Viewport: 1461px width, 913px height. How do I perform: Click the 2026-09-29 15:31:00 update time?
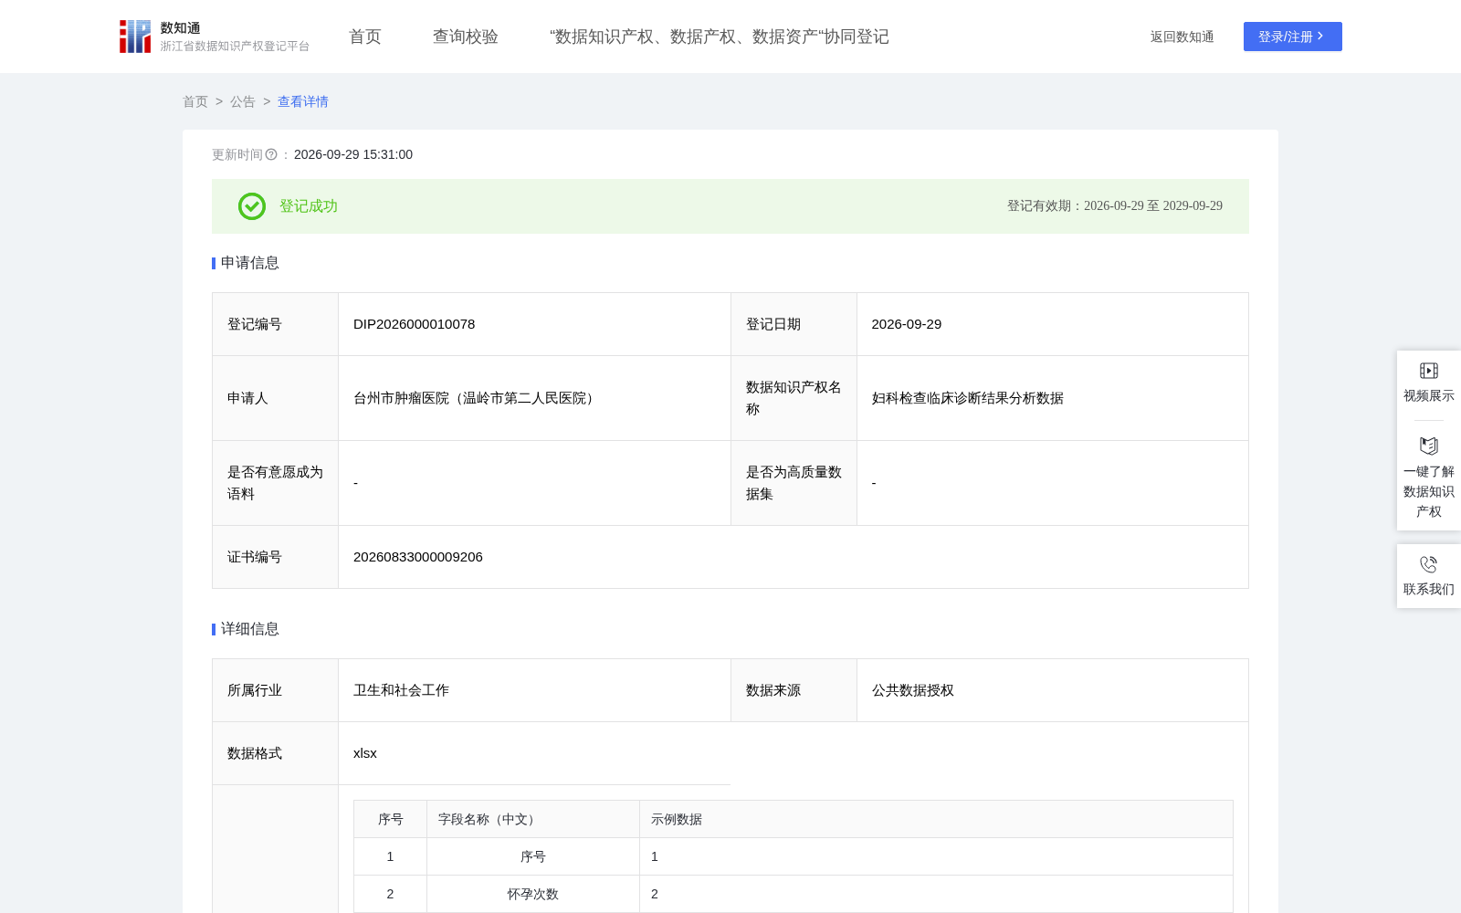[x=353, y=155]
